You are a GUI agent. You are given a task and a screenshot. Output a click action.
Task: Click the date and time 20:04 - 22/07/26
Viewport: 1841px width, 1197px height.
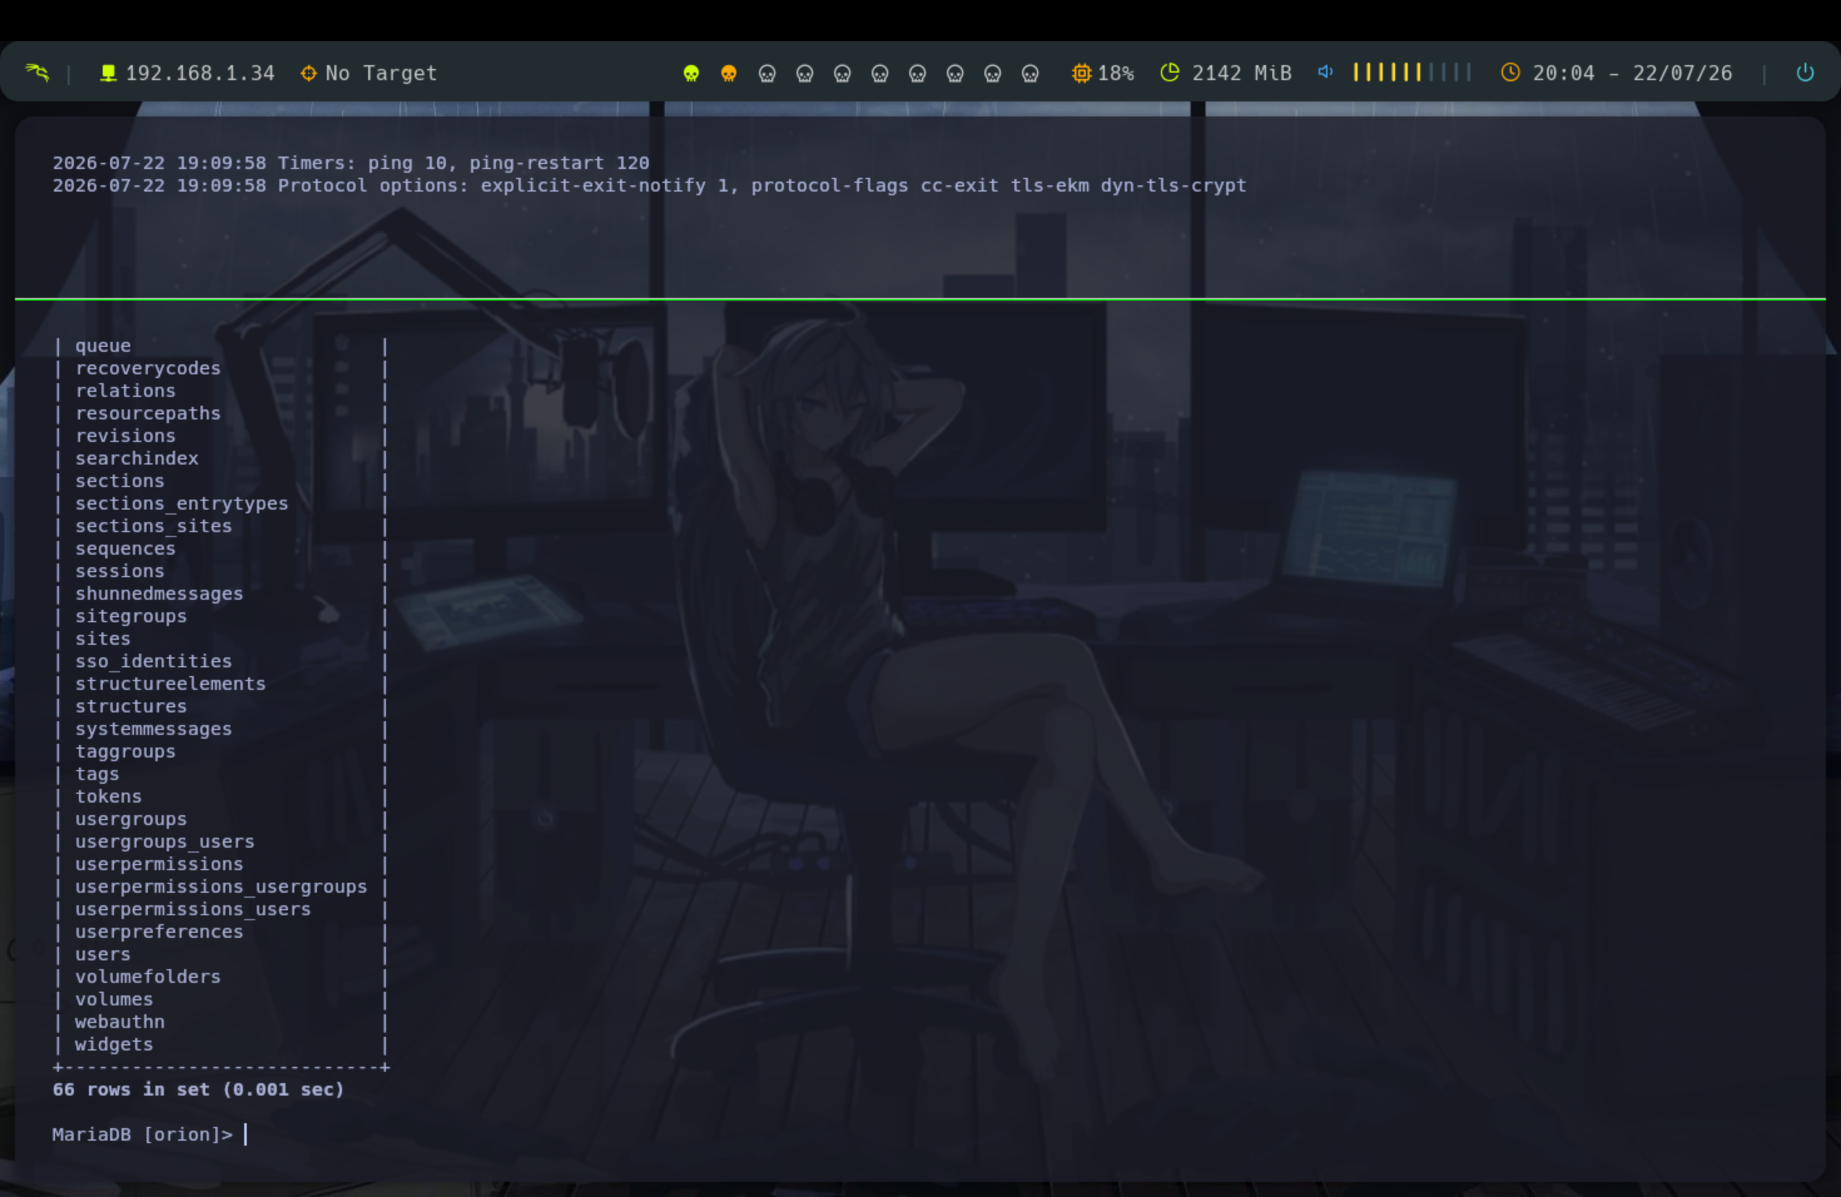pos(1632,73)
